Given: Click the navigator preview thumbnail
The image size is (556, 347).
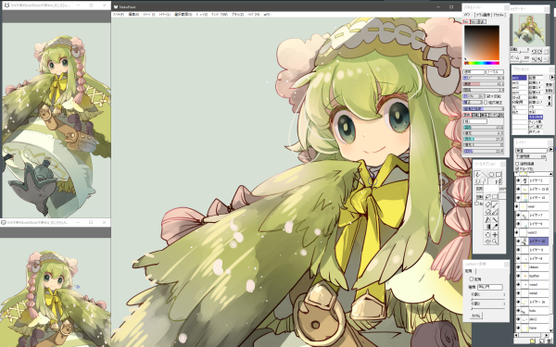Looking at the screenshot, I should (x=530, y=31).
